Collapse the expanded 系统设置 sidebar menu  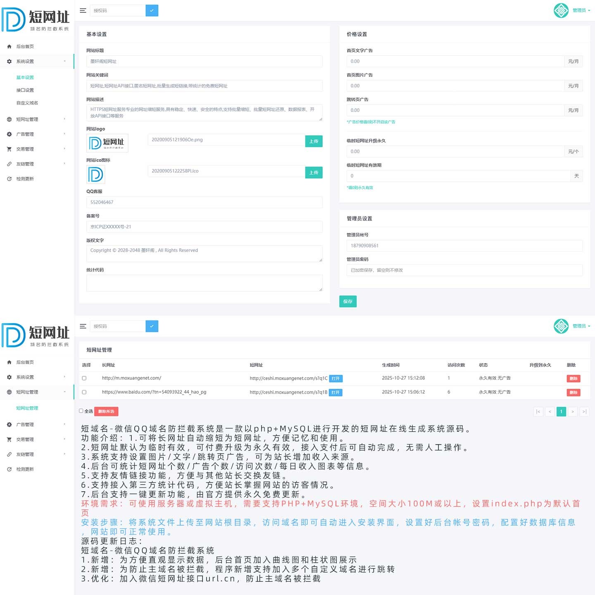tap(36, 62)
